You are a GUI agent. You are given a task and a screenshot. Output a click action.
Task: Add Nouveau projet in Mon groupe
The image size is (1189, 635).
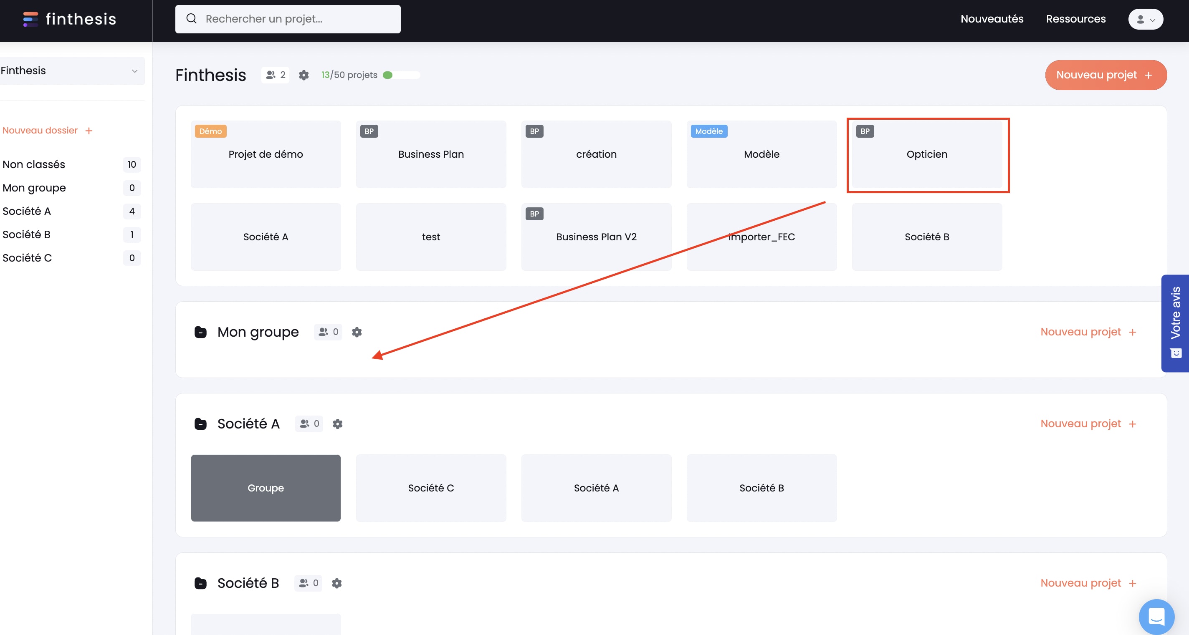tap(1088, 332)
